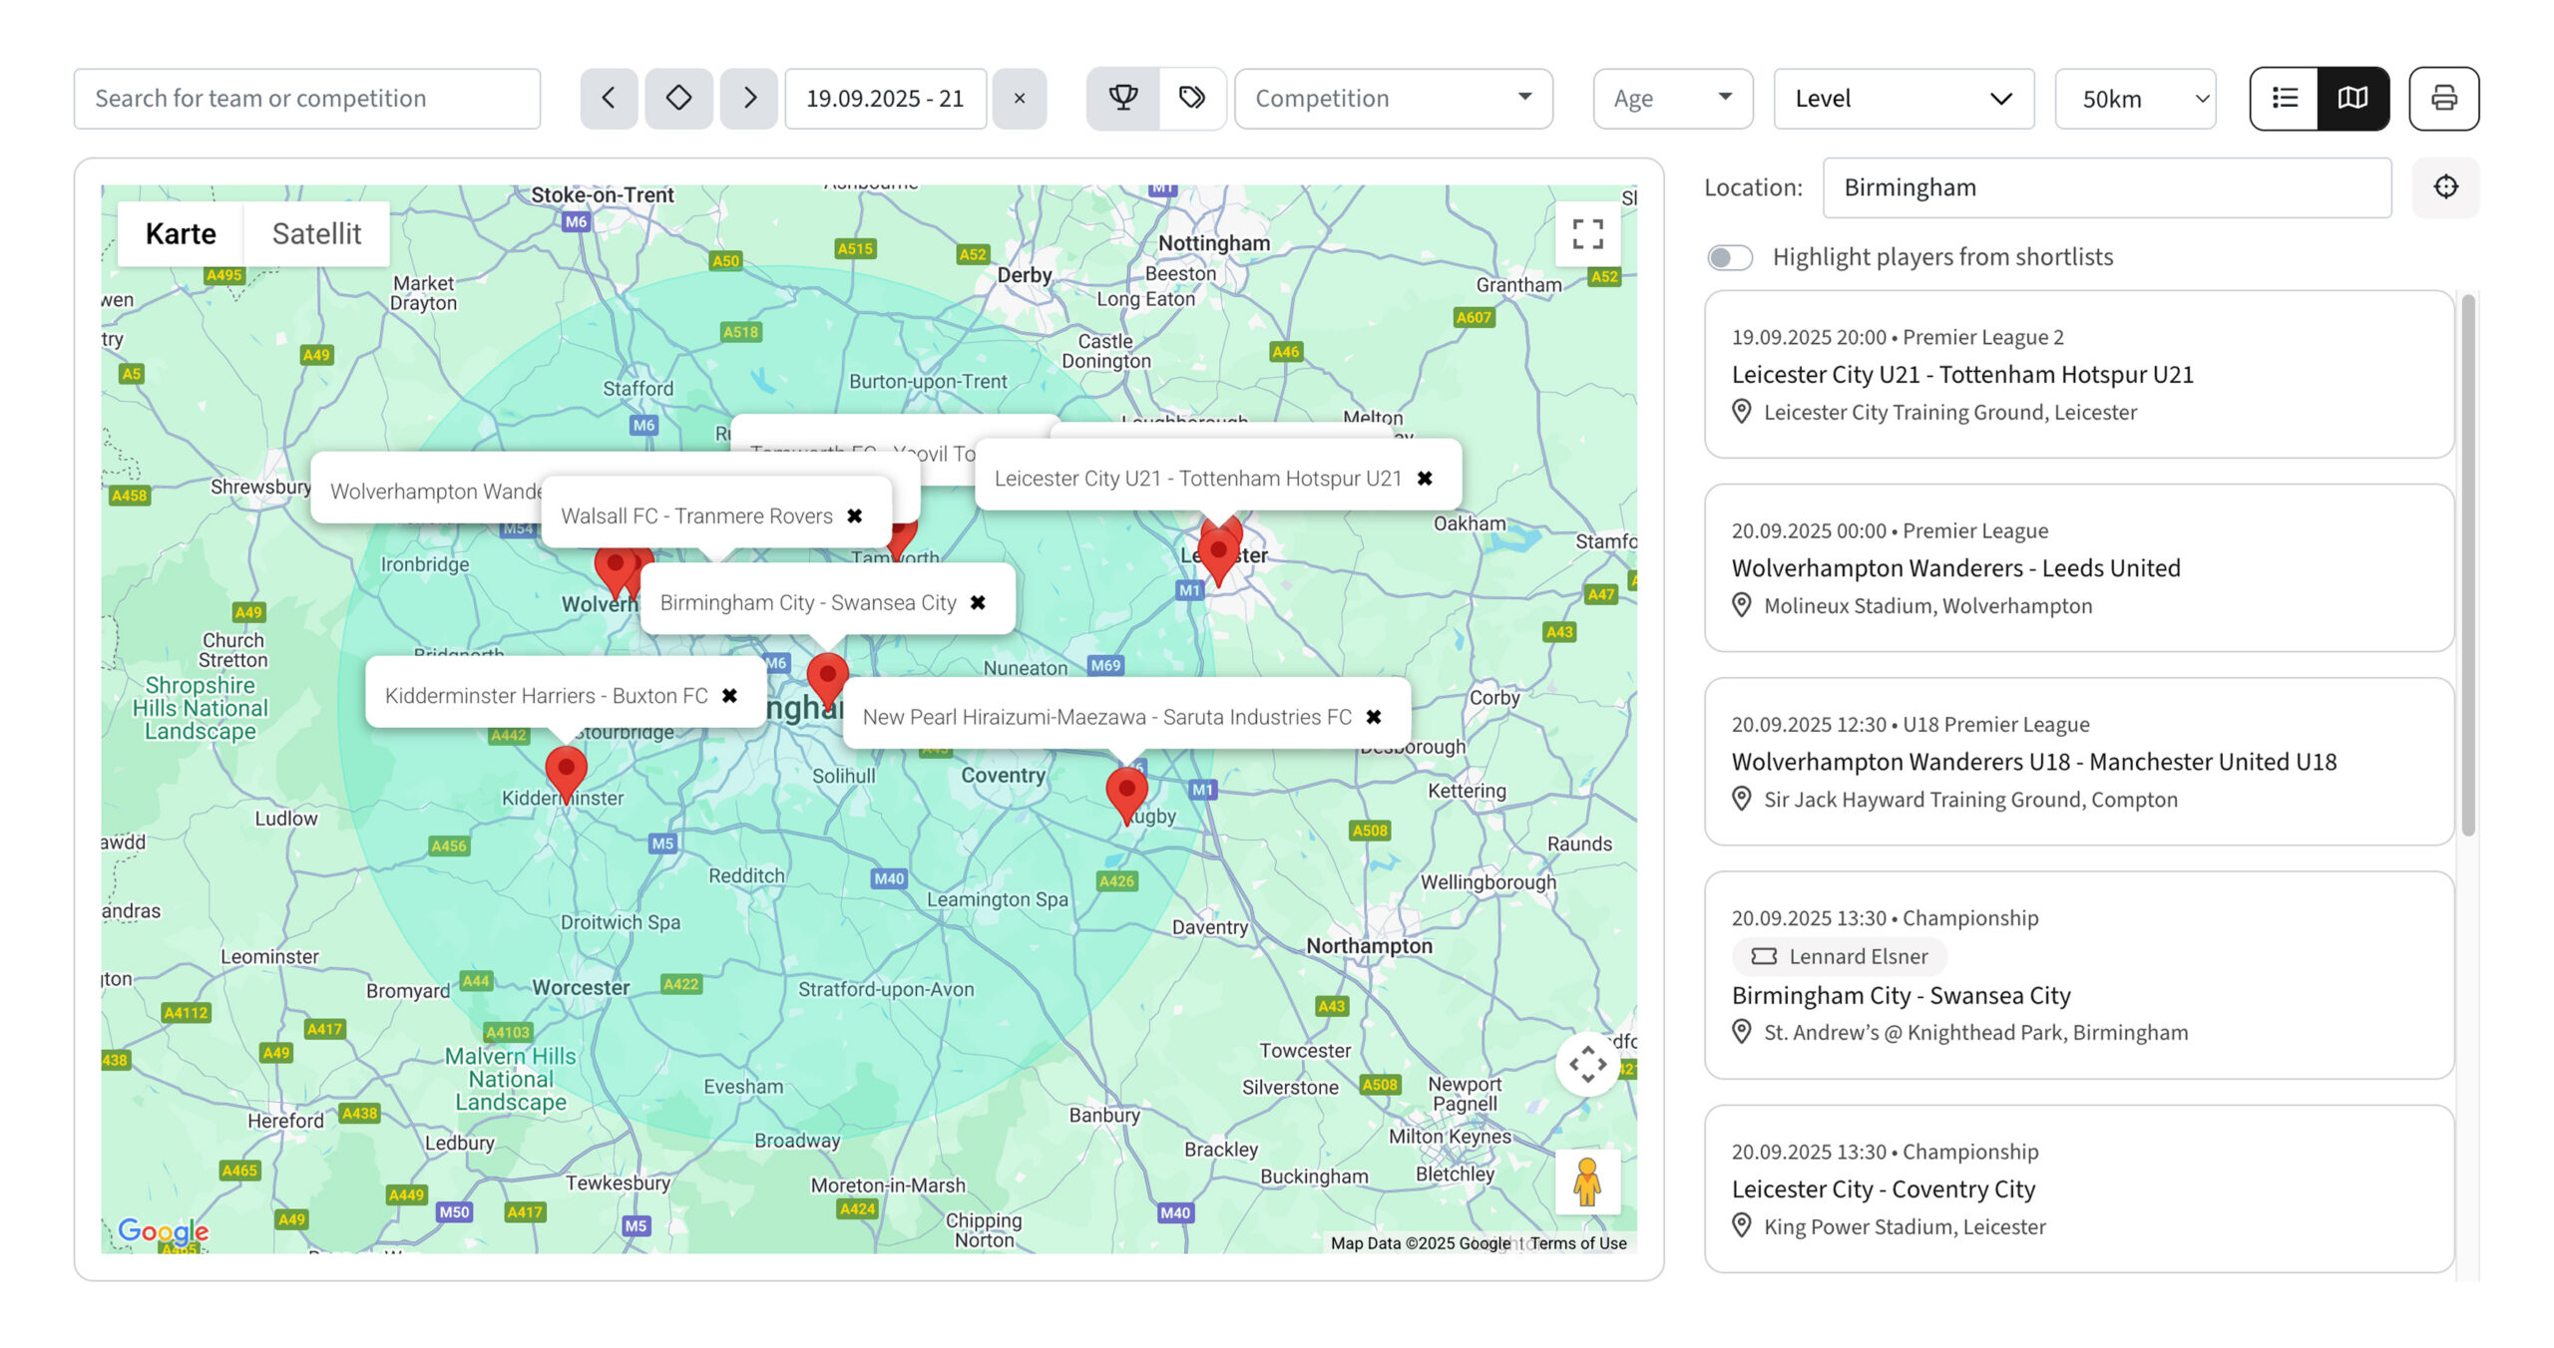Open Birmingham City - Swansea City match card

2079,974
